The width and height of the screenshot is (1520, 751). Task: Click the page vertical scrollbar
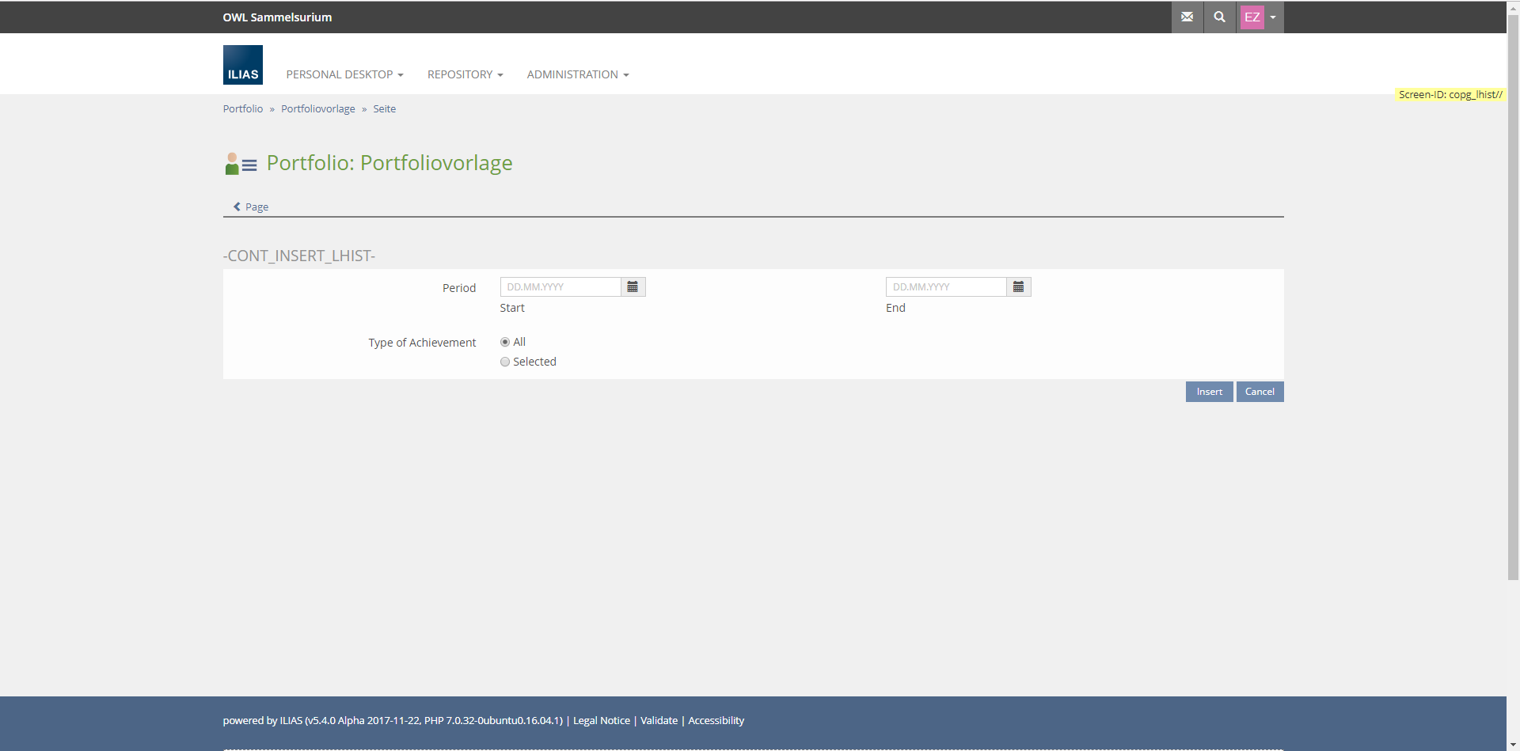click(1513, 317)
